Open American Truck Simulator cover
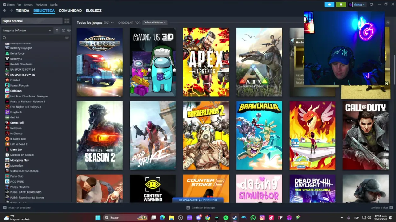The height and width of the screenshot is (222, 396). 100,62
